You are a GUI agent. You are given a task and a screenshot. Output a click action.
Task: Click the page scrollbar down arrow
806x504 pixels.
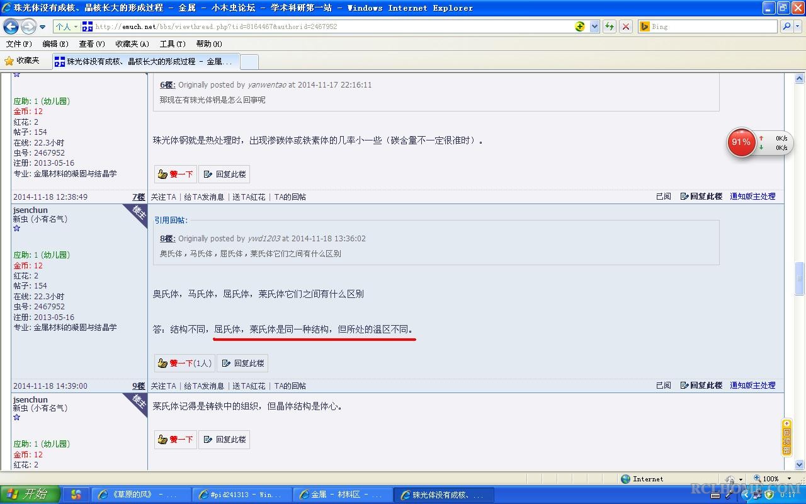[800, 465]
